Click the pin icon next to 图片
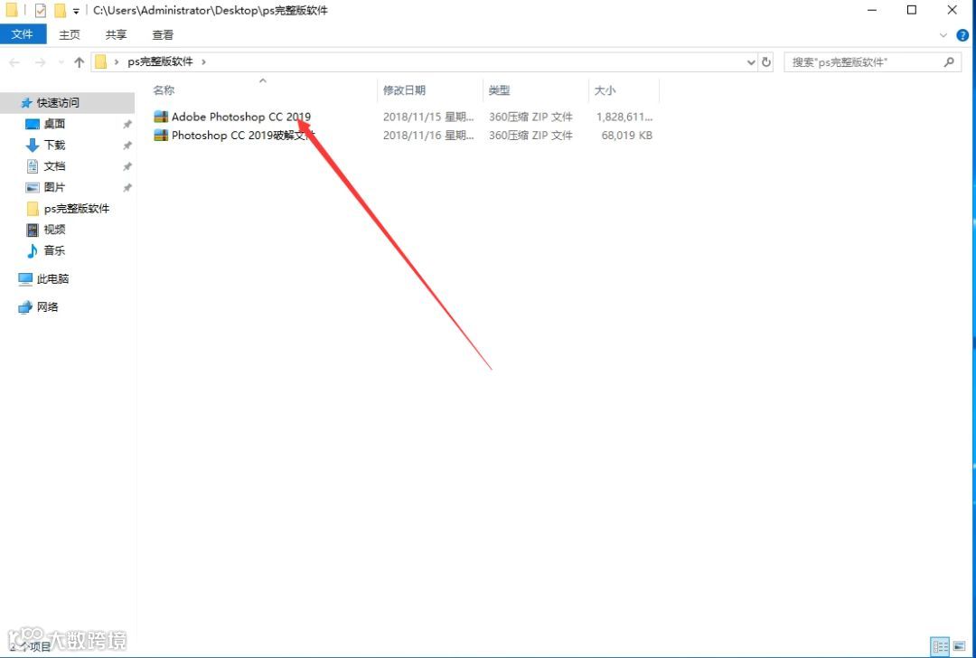 tap(127, 188)
